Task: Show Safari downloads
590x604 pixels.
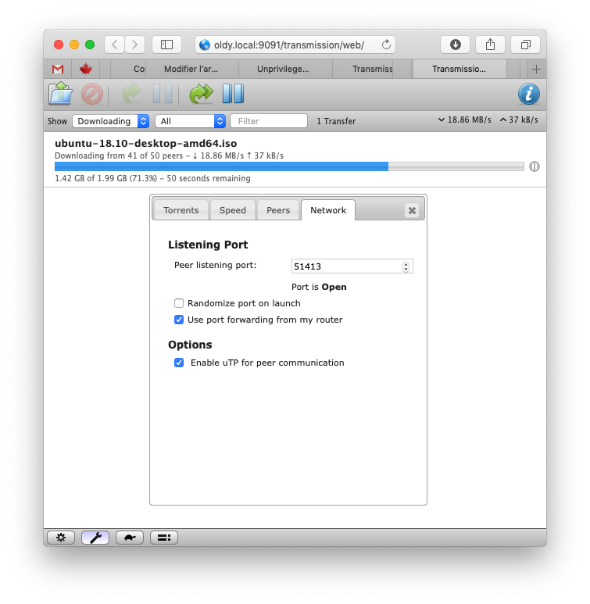Action: click(x=455, y=45)
